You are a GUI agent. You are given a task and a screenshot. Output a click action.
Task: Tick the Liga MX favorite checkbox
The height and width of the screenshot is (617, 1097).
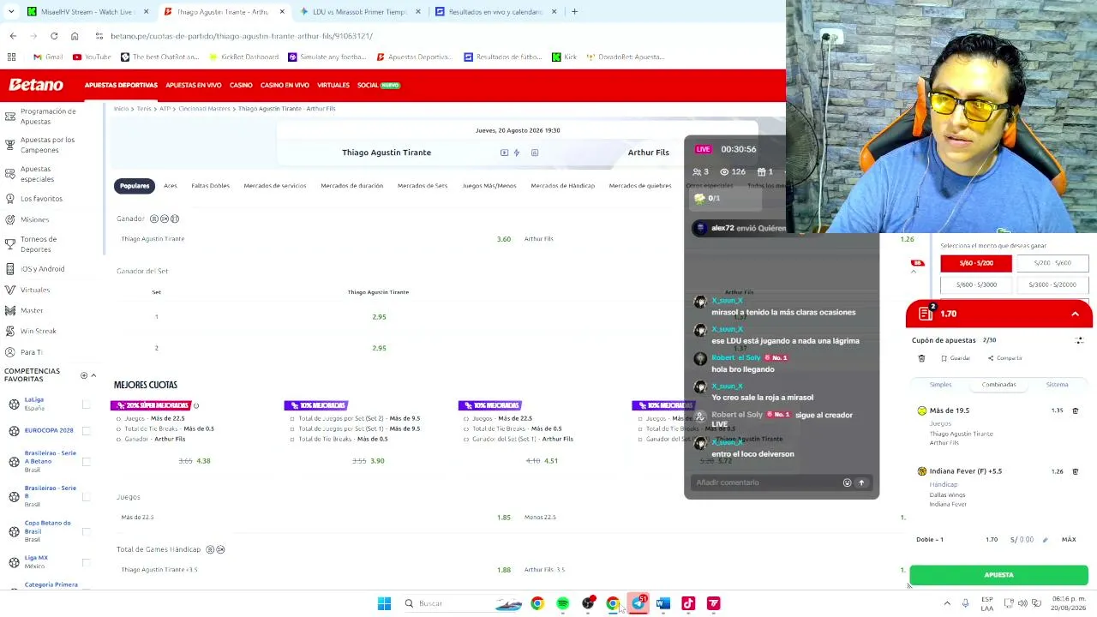pyautogui.click(x=86, y=562)
